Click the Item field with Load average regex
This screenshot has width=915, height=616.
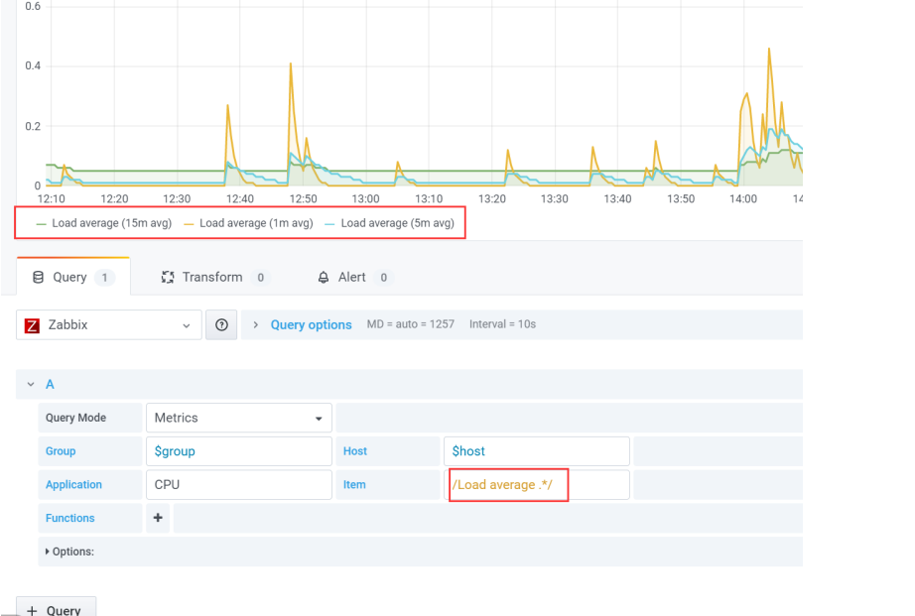coord(536,484)
